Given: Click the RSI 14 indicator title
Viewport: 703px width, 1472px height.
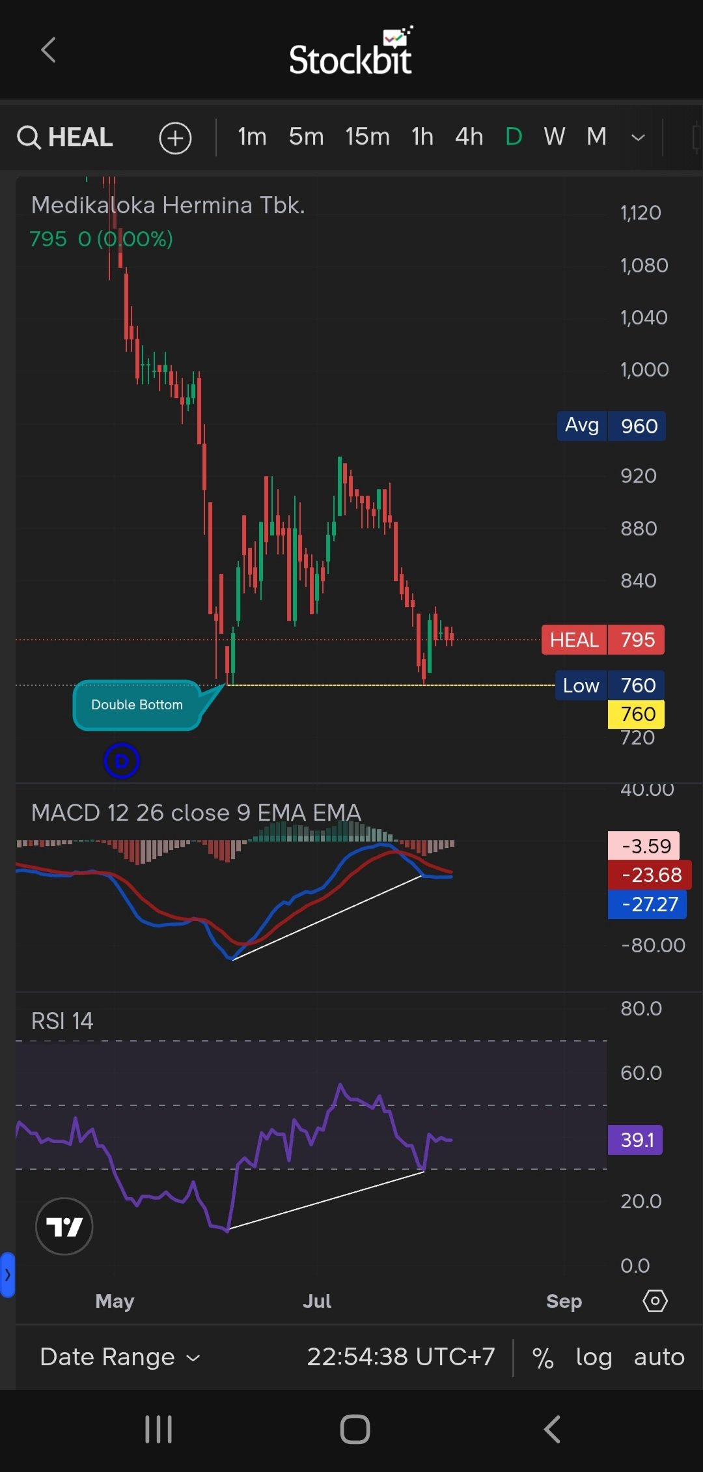Looking at the screenshot, I should [62, 1021].
